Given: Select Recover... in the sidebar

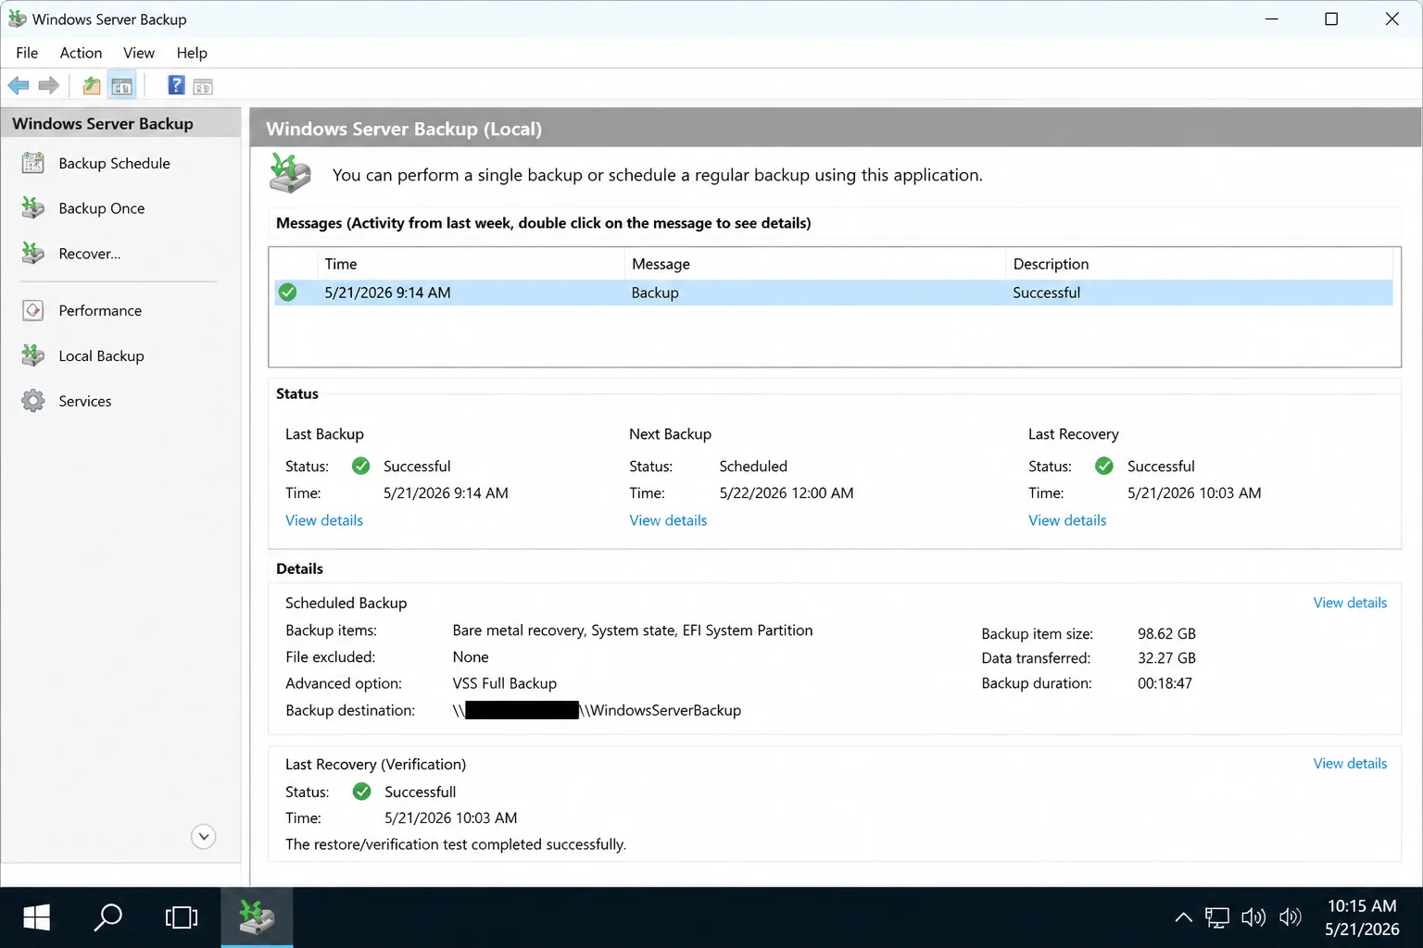Looking at the screenshot, I should point(90,253).
